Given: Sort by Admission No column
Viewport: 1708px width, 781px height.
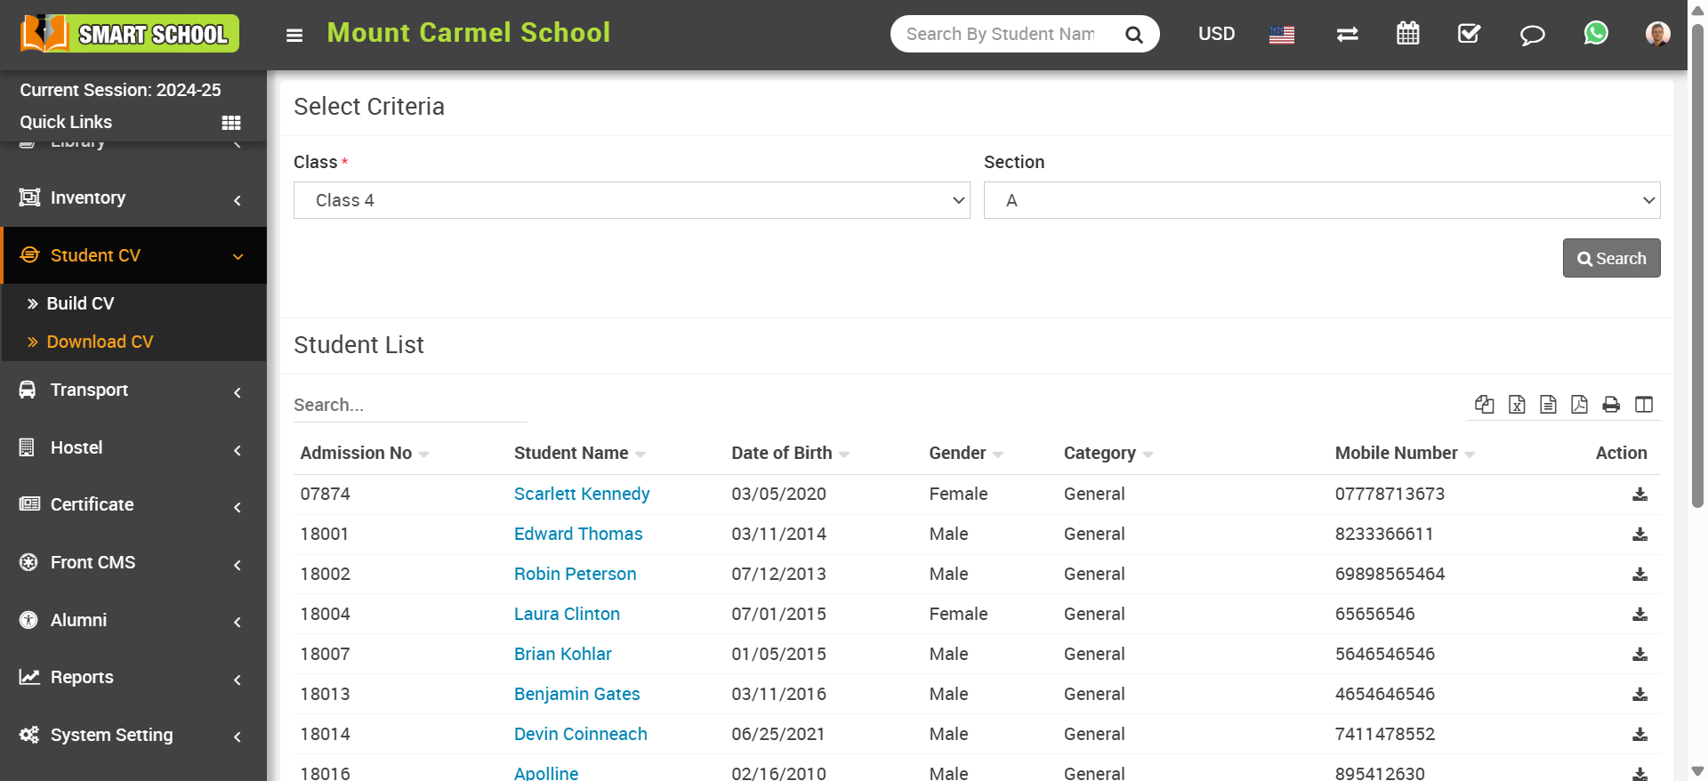Looking at the screenshot, I should pyautogui.click(x=365, y=453).
